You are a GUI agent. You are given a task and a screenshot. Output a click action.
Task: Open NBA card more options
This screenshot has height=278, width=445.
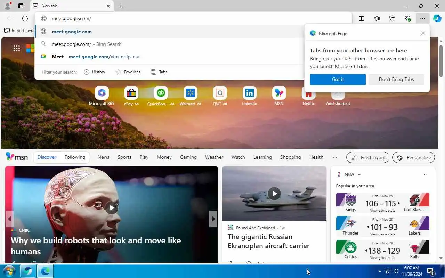pos(424,174)
